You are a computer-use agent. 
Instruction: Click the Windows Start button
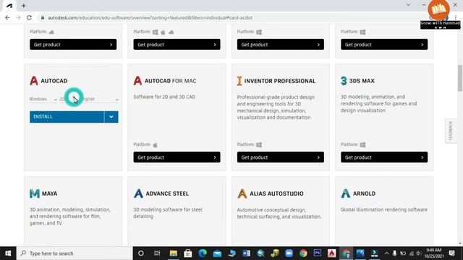8,253
